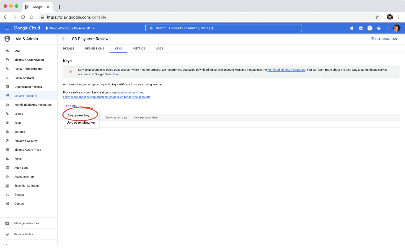
Task: Click the Workload Identity Federation sidebar icon
Action: pos(7,105)
